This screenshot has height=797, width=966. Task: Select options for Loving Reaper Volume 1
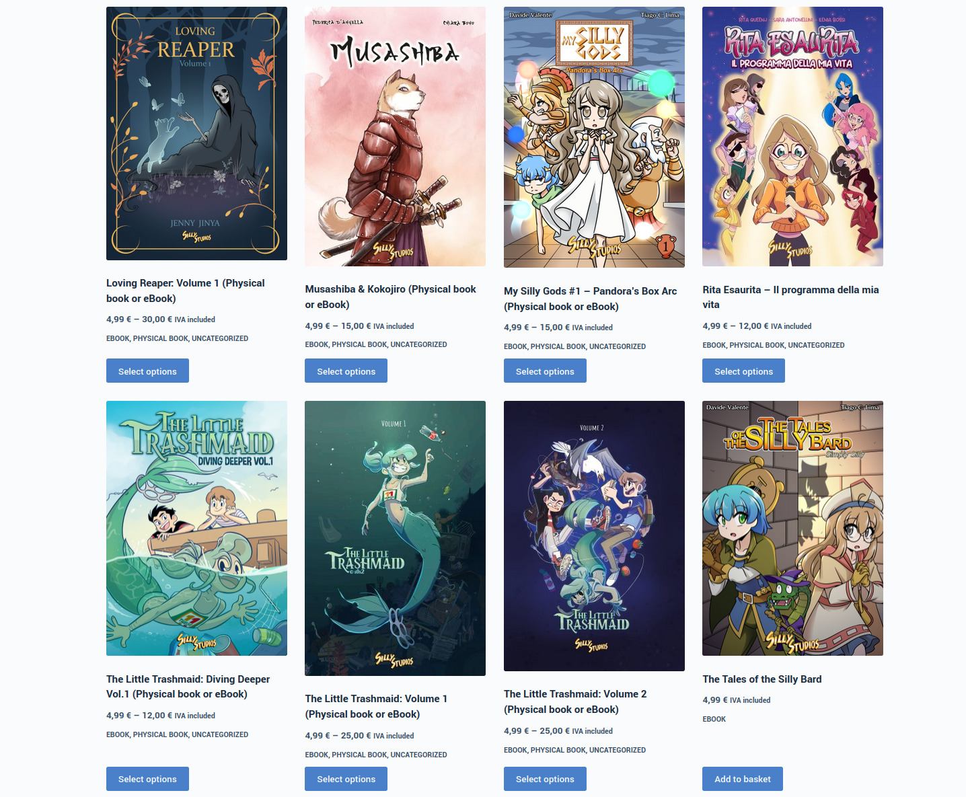147,371
